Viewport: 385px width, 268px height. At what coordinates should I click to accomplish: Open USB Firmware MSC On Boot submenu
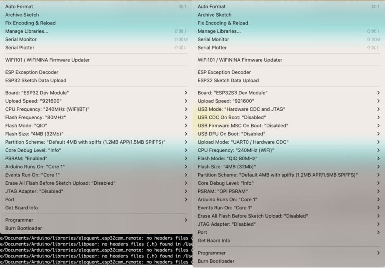click(x=289, y=126)
